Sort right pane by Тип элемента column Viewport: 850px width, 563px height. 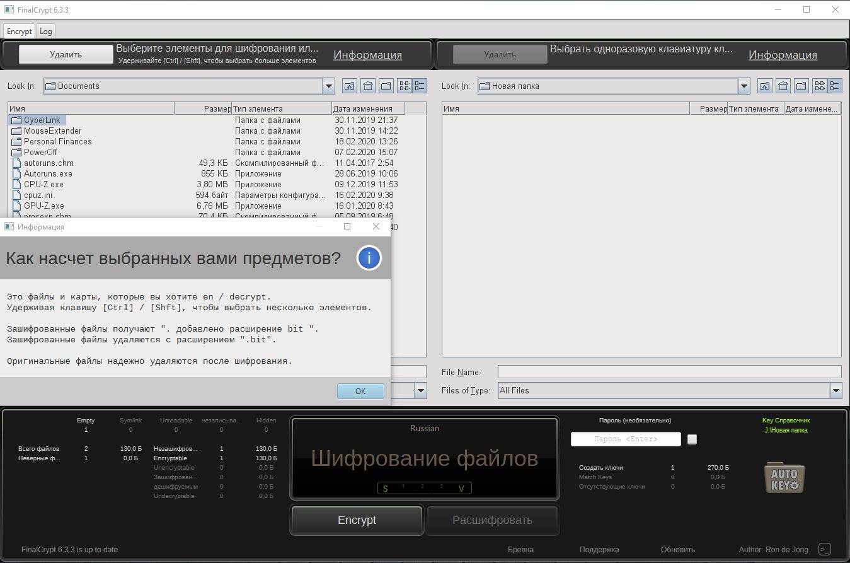point(756,108)
